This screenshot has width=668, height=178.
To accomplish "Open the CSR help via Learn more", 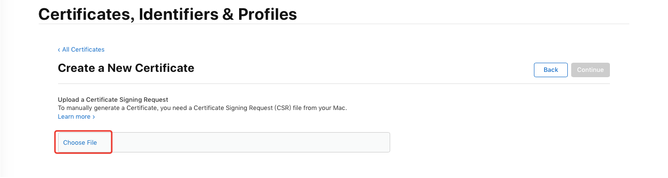I will coord(76,117).
